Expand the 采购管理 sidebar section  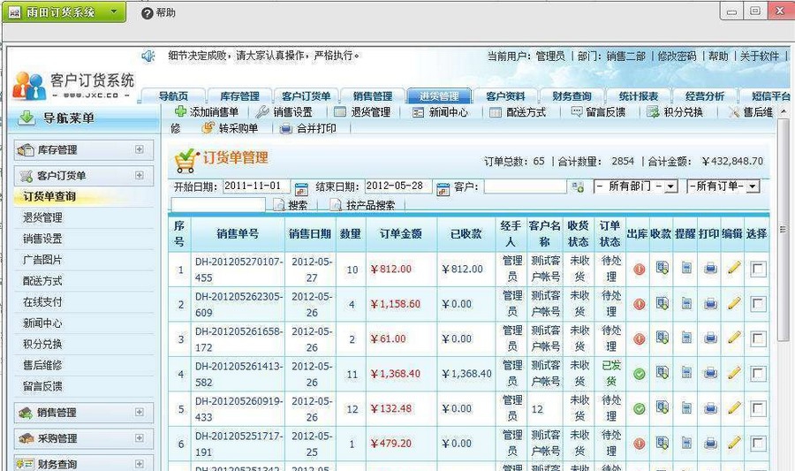139,438
